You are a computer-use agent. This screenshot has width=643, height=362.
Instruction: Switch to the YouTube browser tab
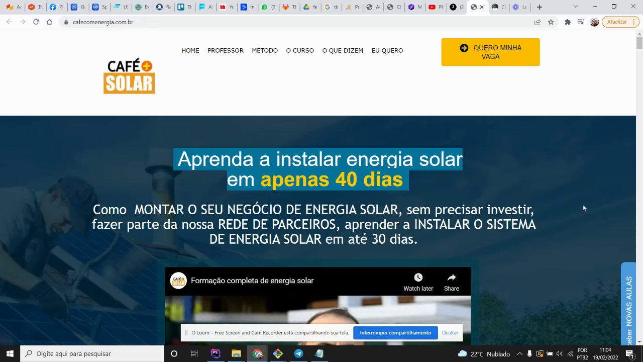[x=436, y=7]
